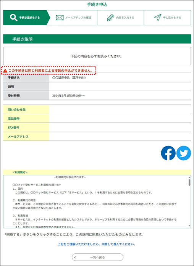Image resolution: width=194 pixels, height=266 pixels.
Task: Click the 手続き説明 section header
Action: tap(97, 39)
